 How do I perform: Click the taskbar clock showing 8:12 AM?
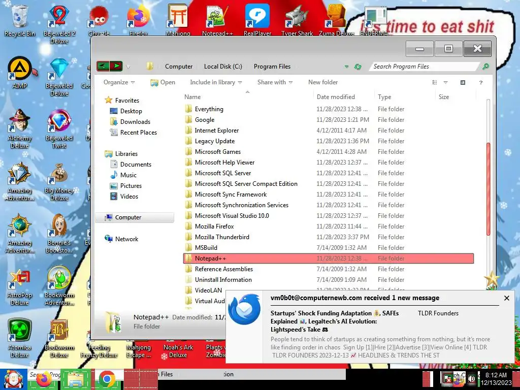tap(496, 379)
